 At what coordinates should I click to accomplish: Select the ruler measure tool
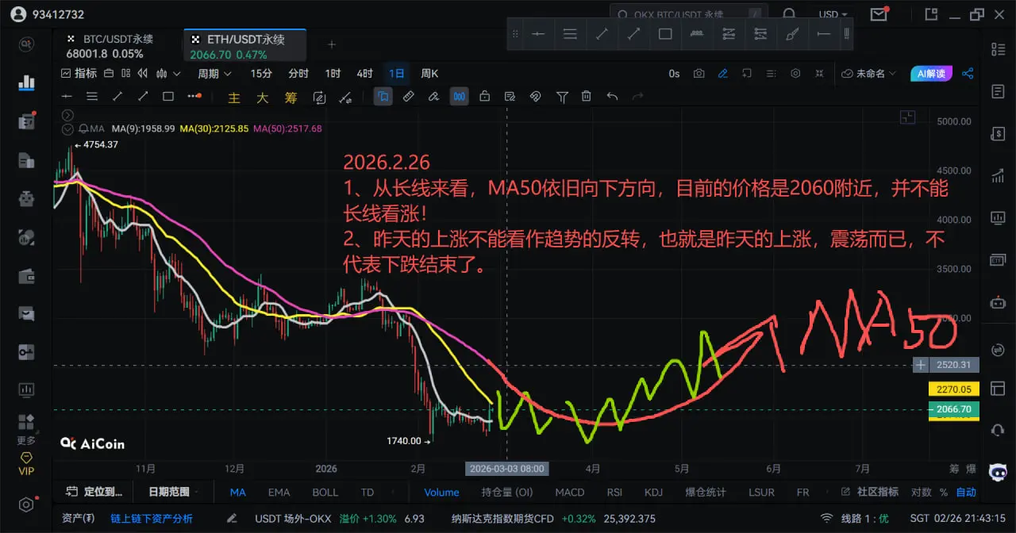[x=408, y=97]
